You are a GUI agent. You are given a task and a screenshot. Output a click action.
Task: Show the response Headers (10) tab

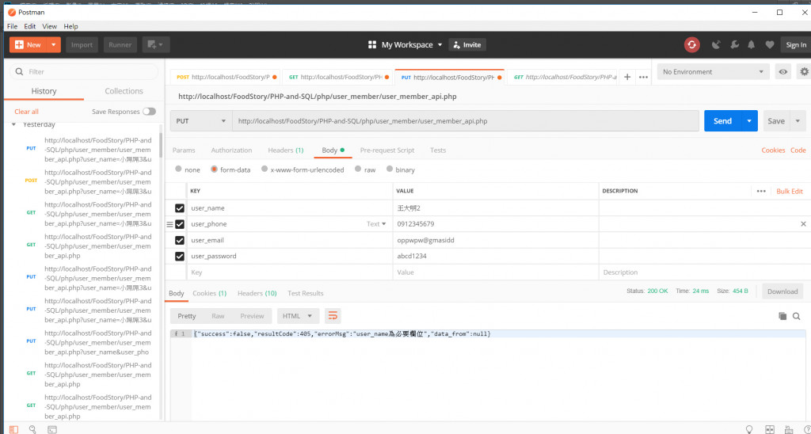(257, 293)
